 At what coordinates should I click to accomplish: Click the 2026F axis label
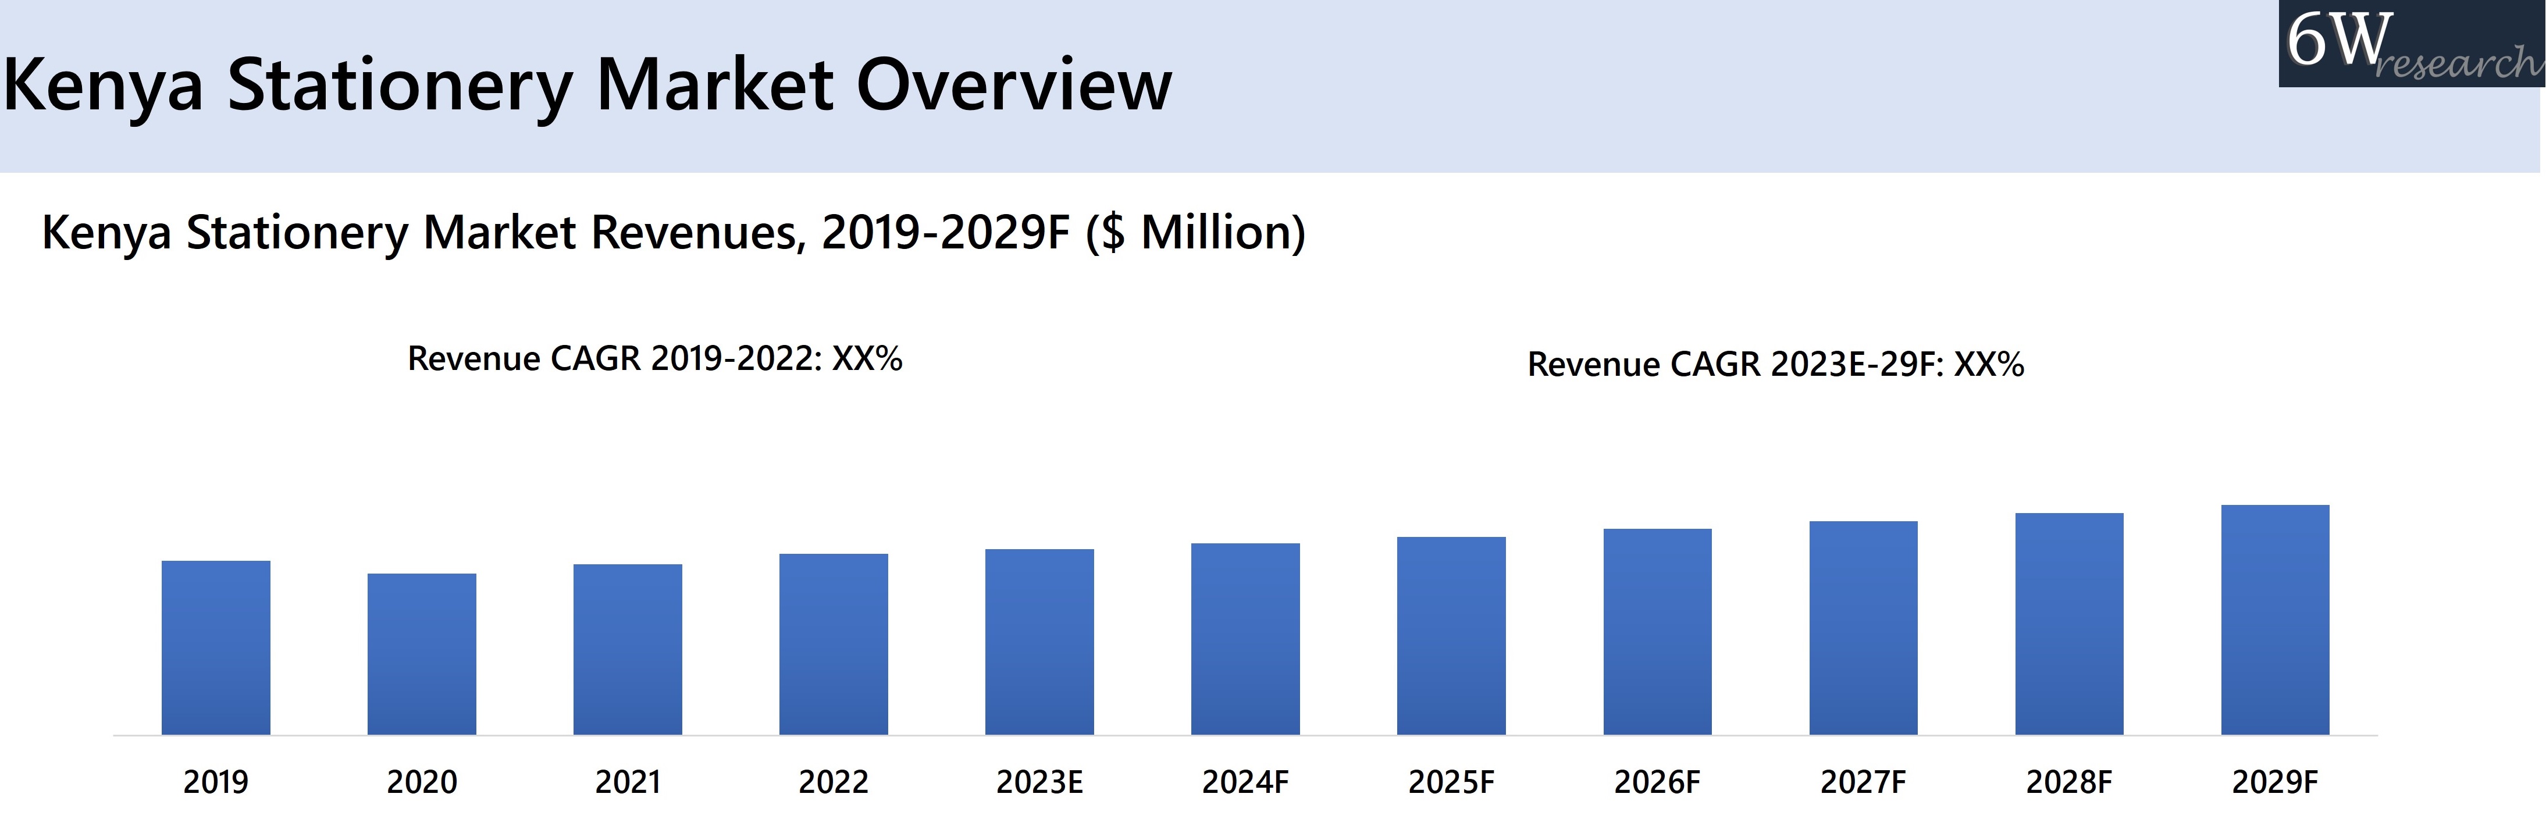tap(1657, 782)
